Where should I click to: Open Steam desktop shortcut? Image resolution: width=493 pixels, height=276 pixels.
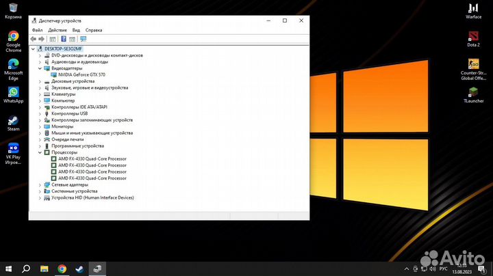[13, 123]
